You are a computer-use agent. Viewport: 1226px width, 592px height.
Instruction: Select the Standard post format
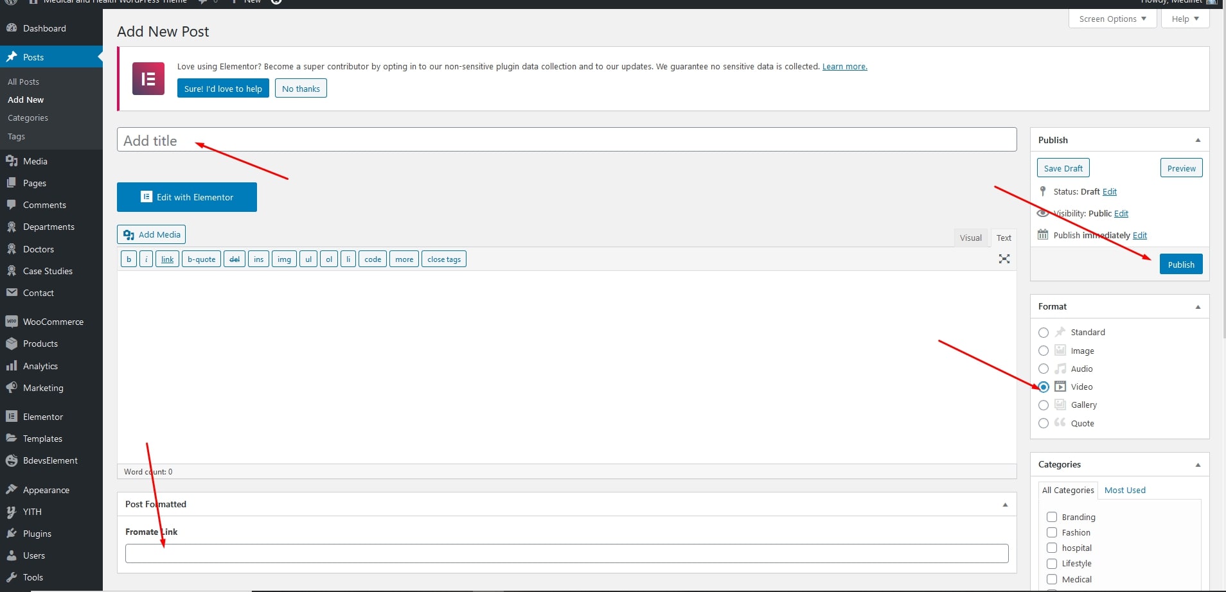(x=1044, y=333)
